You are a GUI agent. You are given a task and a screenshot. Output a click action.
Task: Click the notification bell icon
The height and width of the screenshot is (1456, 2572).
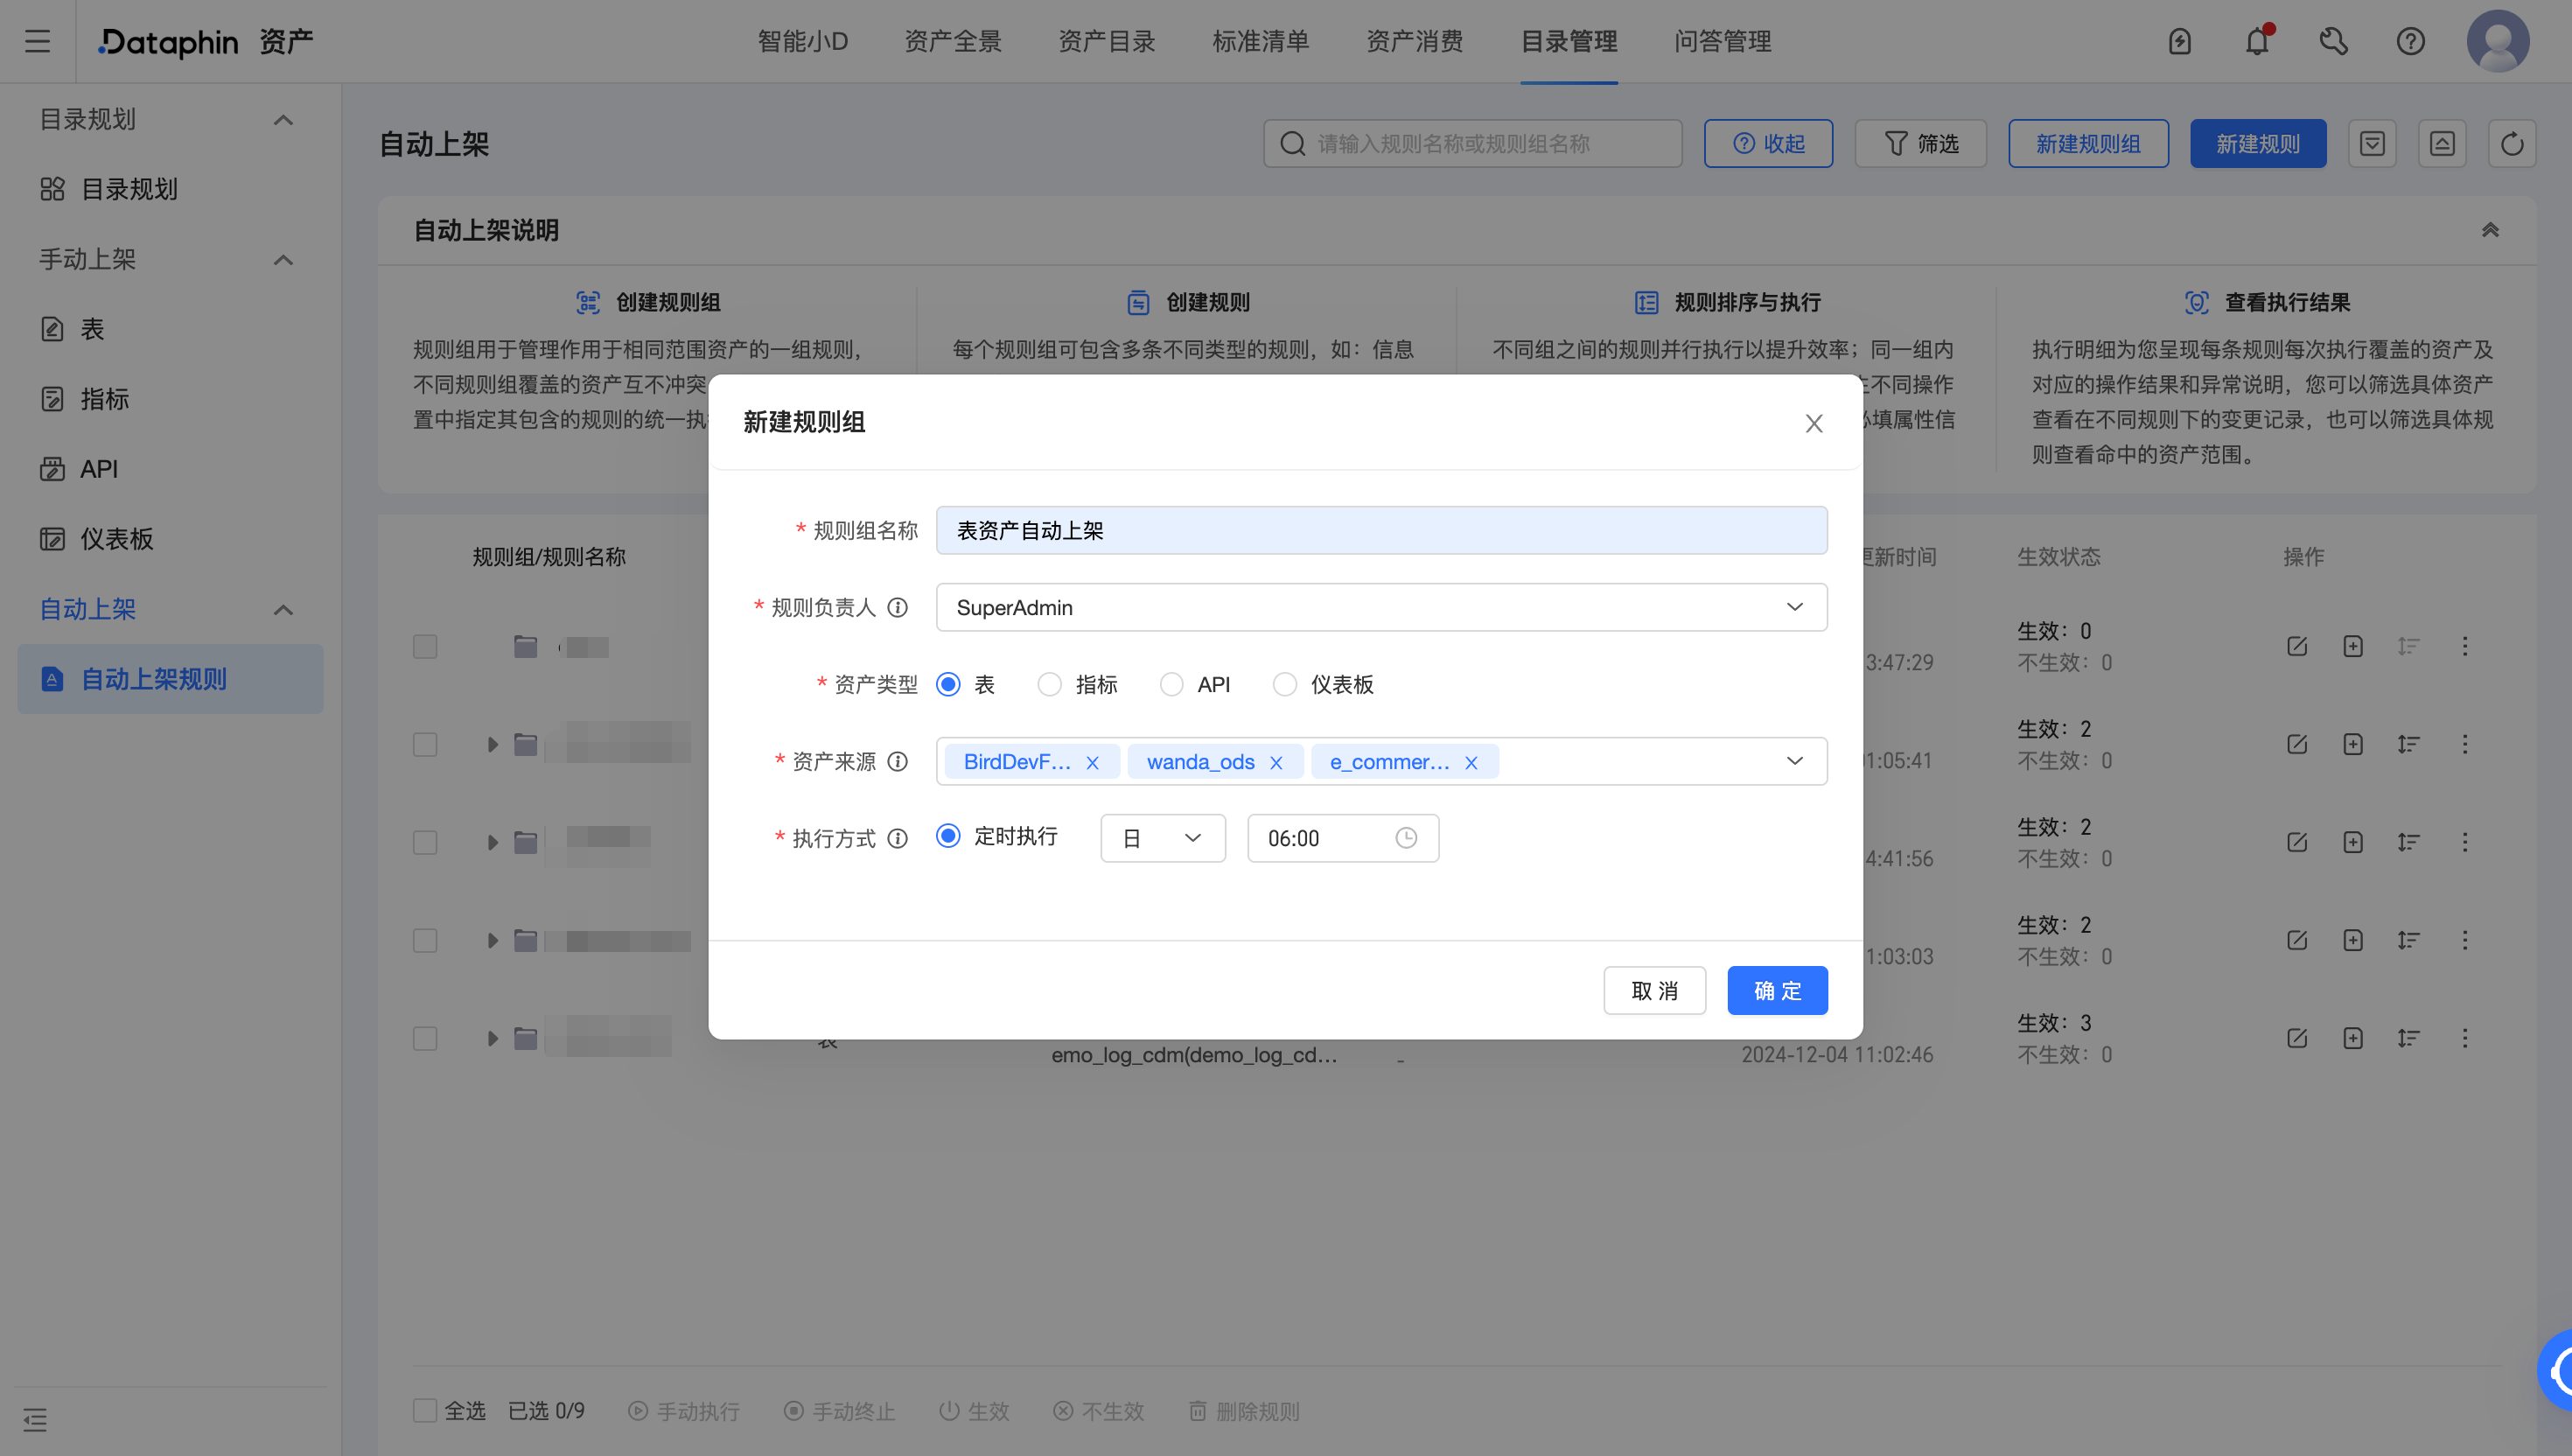(x=2256, y=41)
